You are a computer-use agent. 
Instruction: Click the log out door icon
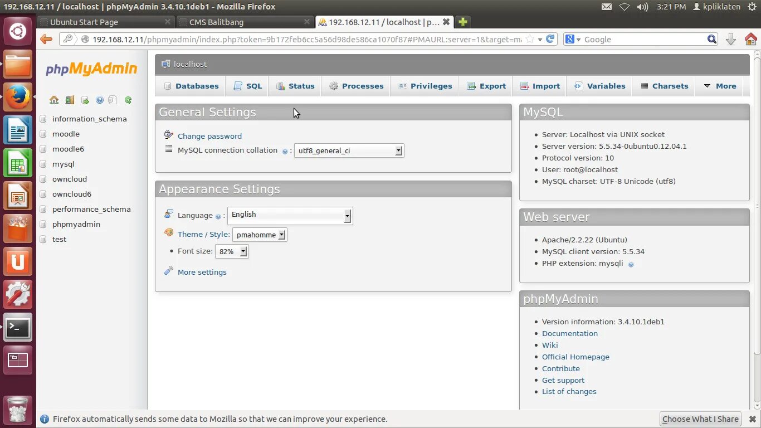[x=69, y=100]
